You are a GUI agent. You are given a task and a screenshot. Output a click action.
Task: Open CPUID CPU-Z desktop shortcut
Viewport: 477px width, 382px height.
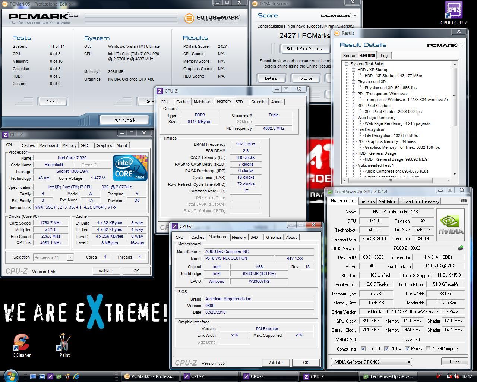(454, 13)
